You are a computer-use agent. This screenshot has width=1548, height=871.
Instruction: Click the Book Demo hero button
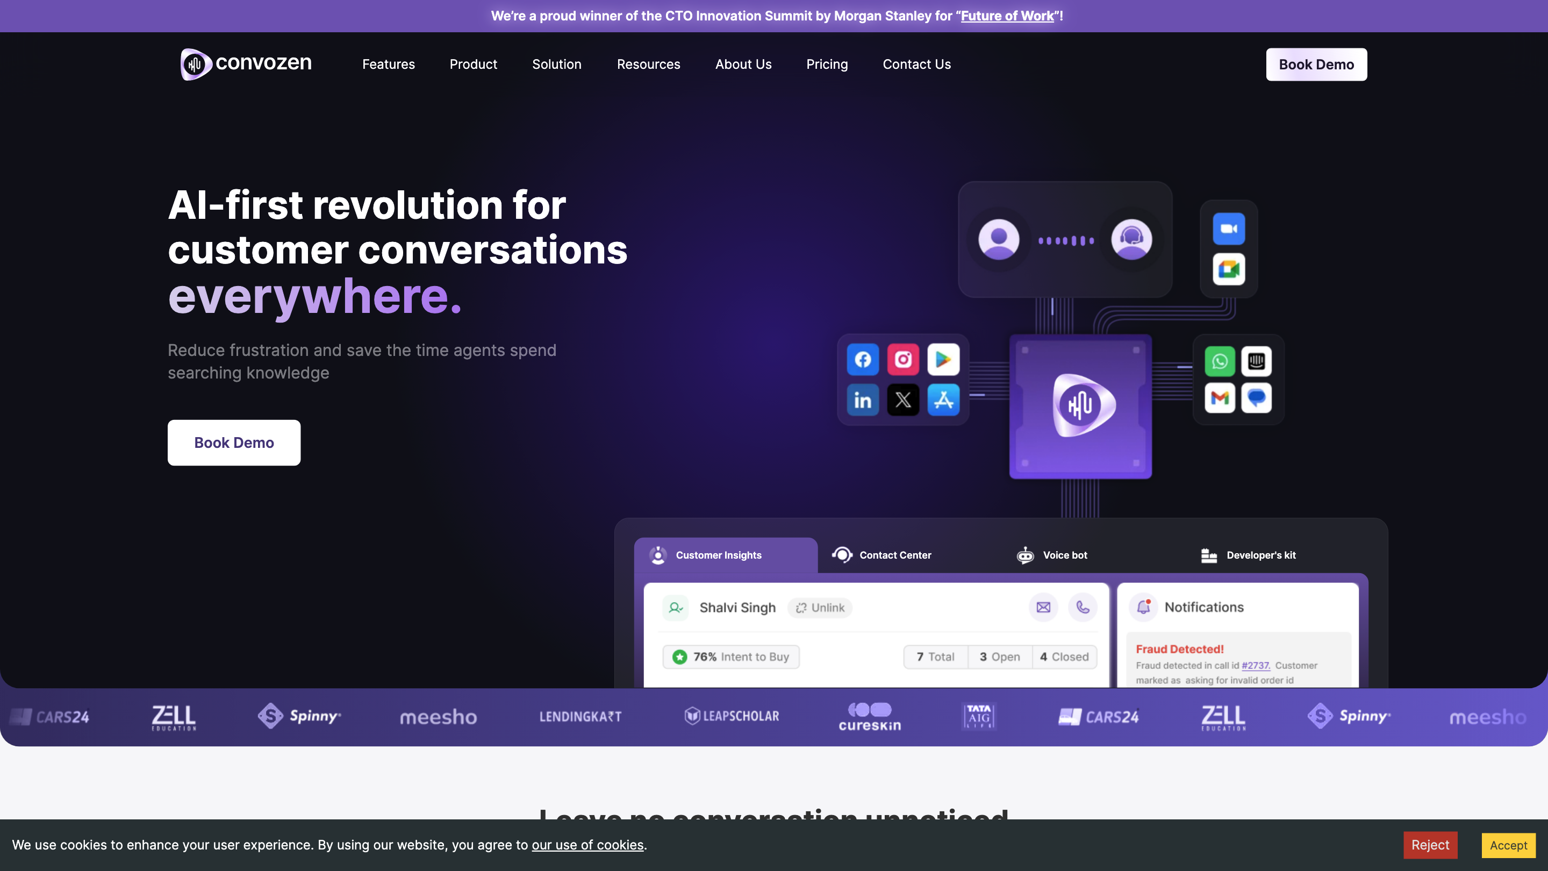234,442
